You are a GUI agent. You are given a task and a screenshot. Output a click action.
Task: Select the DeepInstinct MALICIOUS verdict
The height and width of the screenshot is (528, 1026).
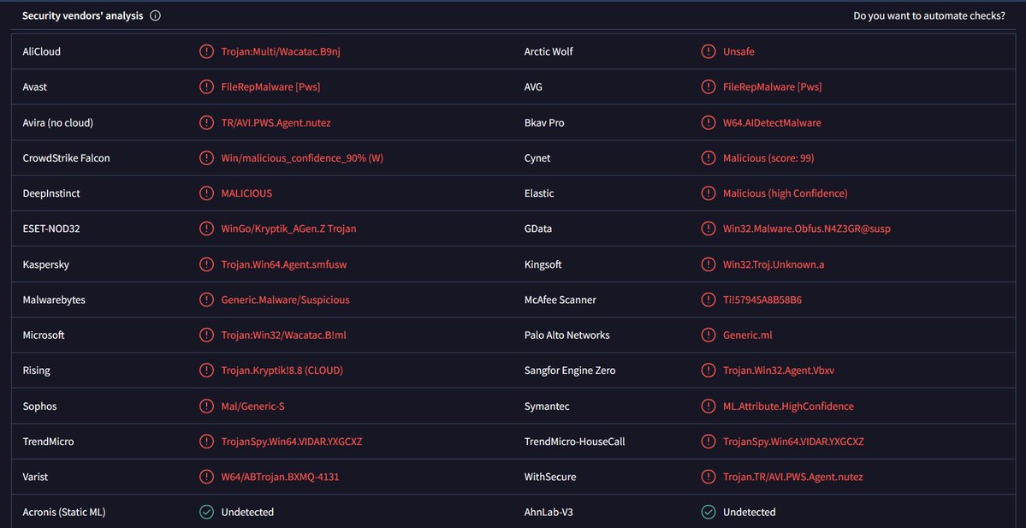[246, 193]
